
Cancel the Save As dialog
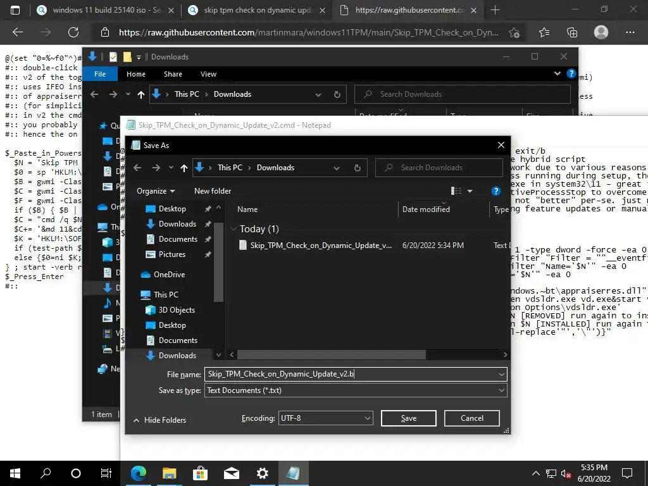(x=471, y=418)
